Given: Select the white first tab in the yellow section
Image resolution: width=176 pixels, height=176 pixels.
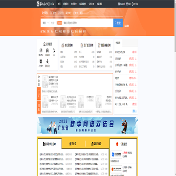Looking at the screenshot, I should [50, 144].
